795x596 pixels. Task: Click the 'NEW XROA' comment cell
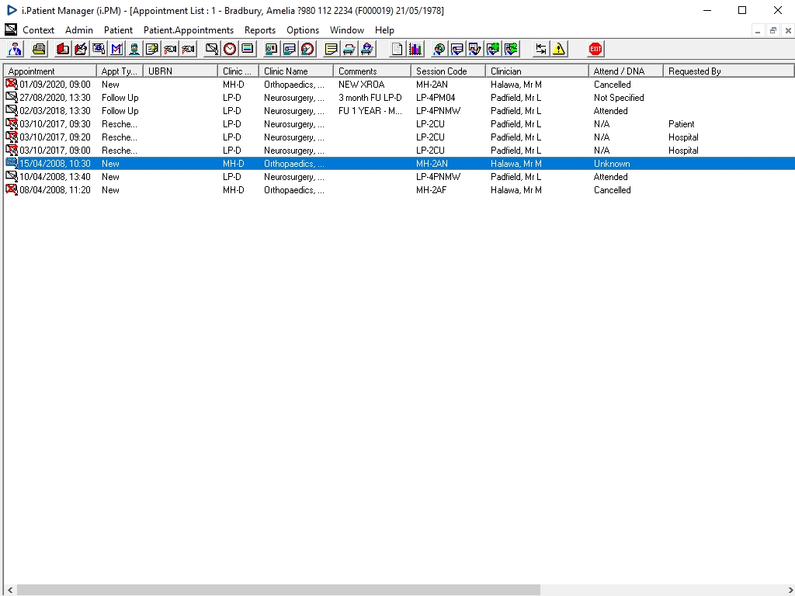[x=362, y=84]
